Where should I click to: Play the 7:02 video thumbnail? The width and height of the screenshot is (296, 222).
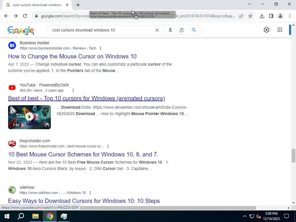click(29, 117)
